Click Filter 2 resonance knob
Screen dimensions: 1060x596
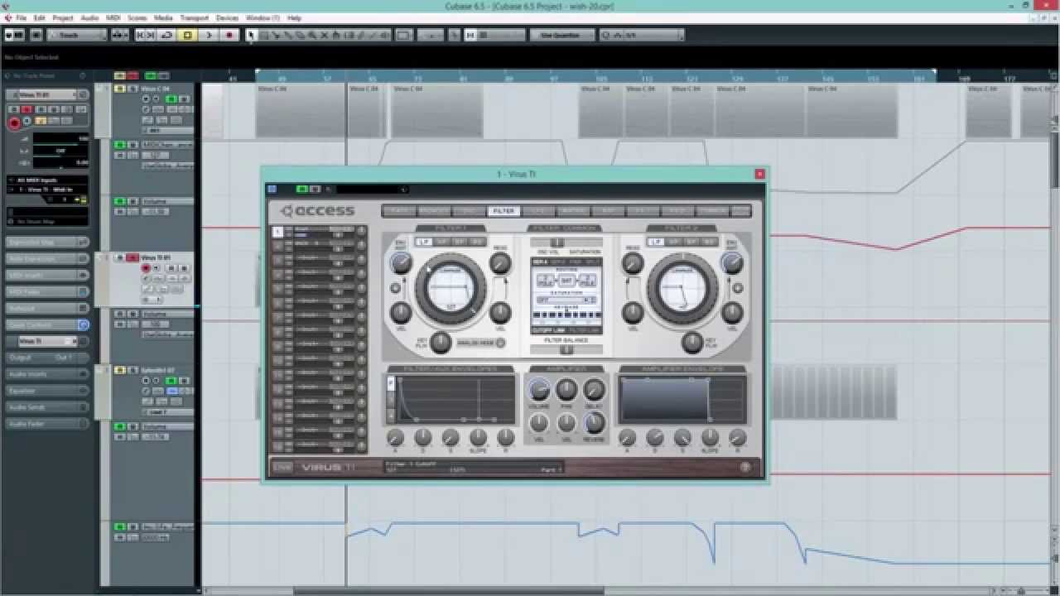coord(633,263)
